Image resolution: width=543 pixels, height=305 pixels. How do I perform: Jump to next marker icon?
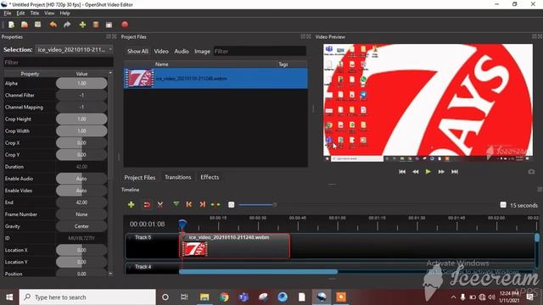pyautogui.click(x=203, y=205)
